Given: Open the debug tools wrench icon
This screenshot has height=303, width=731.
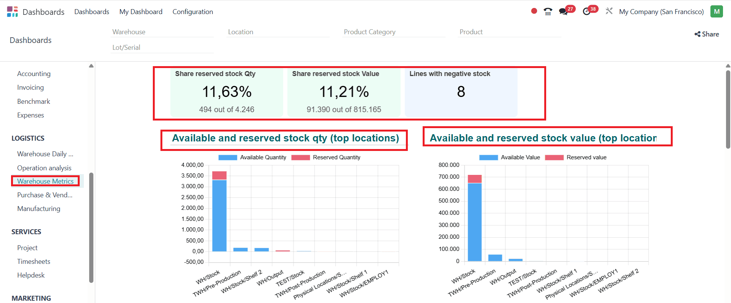Looking at the screenshot, I should pyautogui.click(x=609, y=11).
